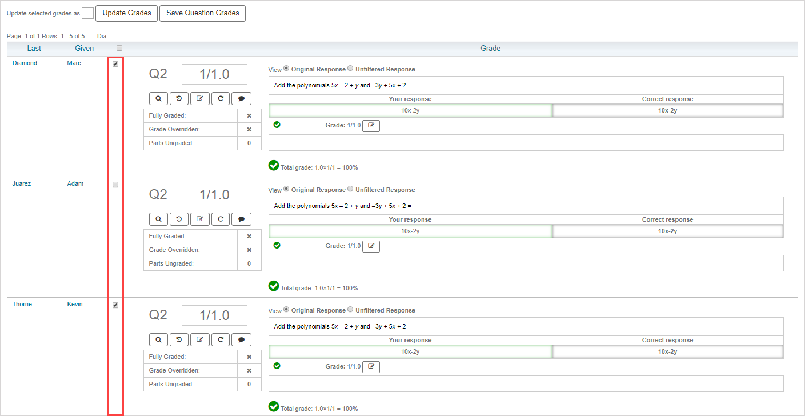
Task: Toggle the select-all checkbox in header
Action: [x=119, y=49]
